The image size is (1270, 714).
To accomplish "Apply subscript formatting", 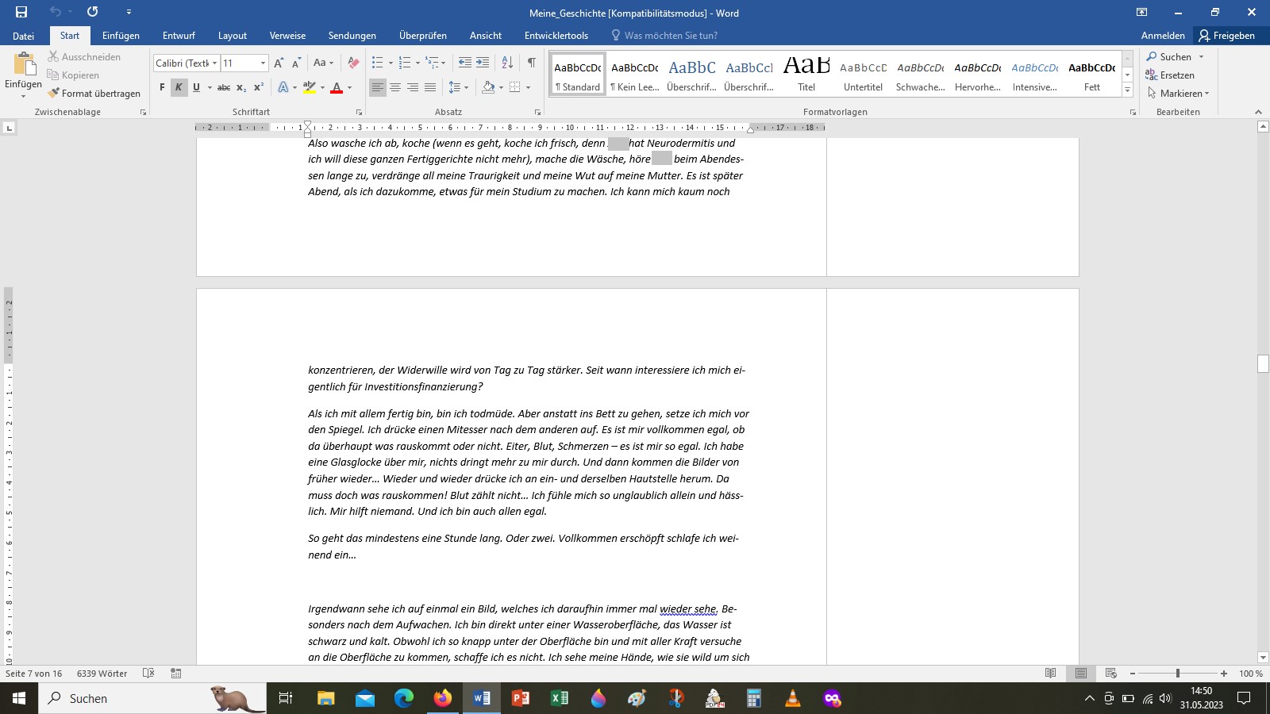I will tap(241, 87).
